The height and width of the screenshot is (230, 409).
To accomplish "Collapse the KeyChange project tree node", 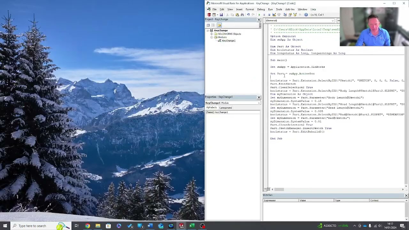I will pyautogui.click(x=207, y=30).
